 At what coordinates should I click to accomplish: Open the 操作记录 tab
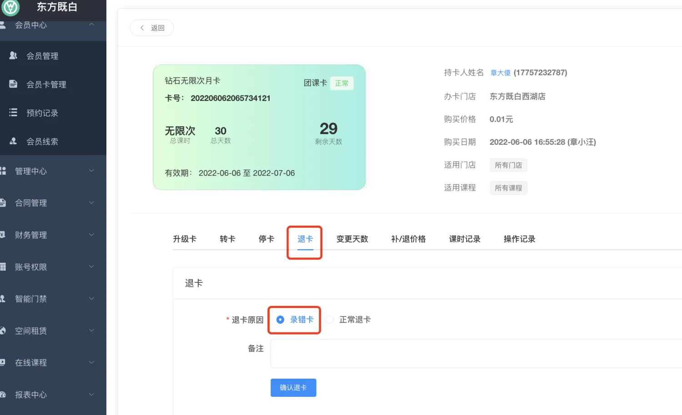pos(519,239)
